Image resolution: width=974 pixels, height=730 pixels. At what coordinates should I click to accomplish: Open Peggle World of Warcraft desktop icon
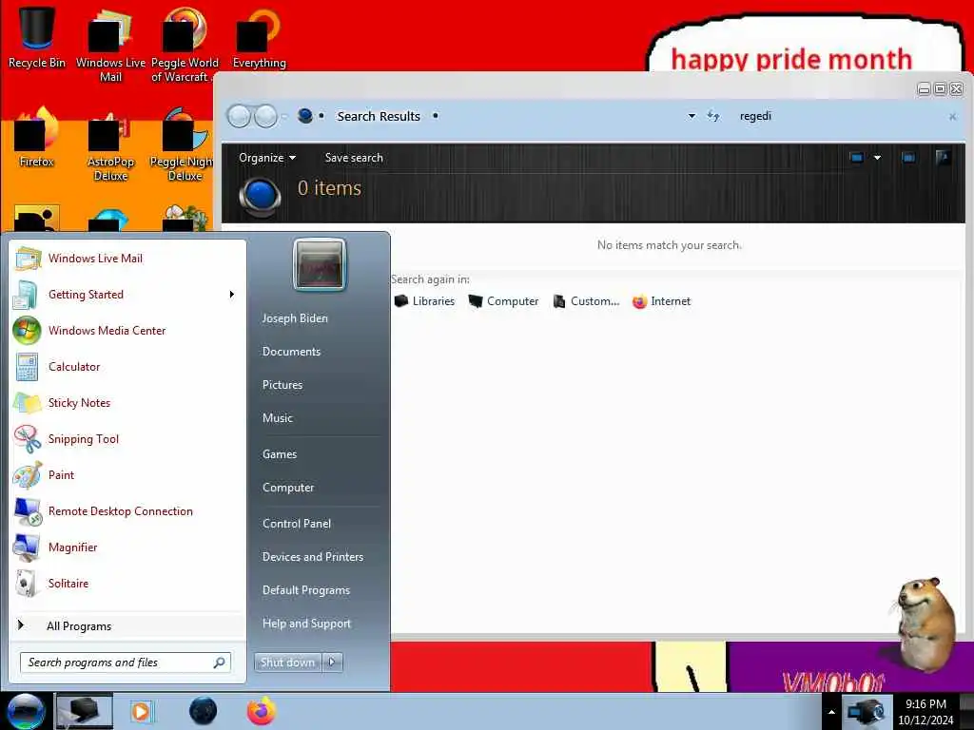point(184,45)
